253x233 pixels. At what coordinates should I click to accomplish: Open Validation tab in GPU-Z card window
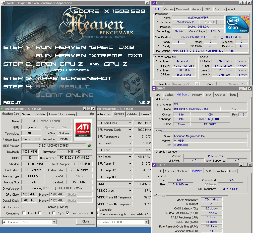[x=40, y=114]
